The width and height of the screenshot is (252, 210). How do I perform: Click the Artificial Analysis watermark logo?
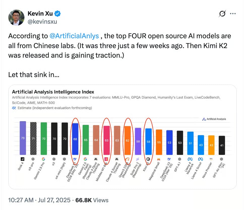pyautogui.click(x=214, y=119)
